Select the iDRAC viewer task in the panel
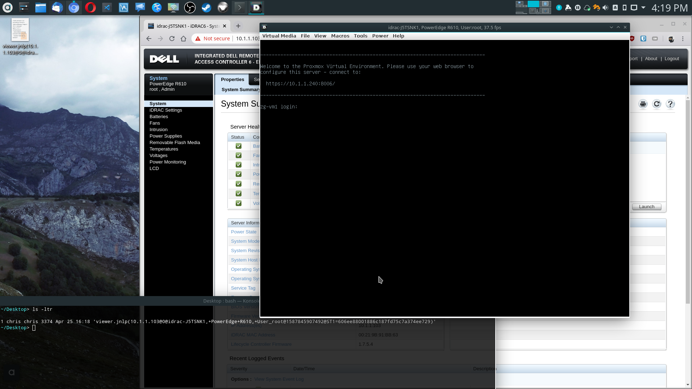The width and height of the screenshot is (692, 389). [256, 7]
